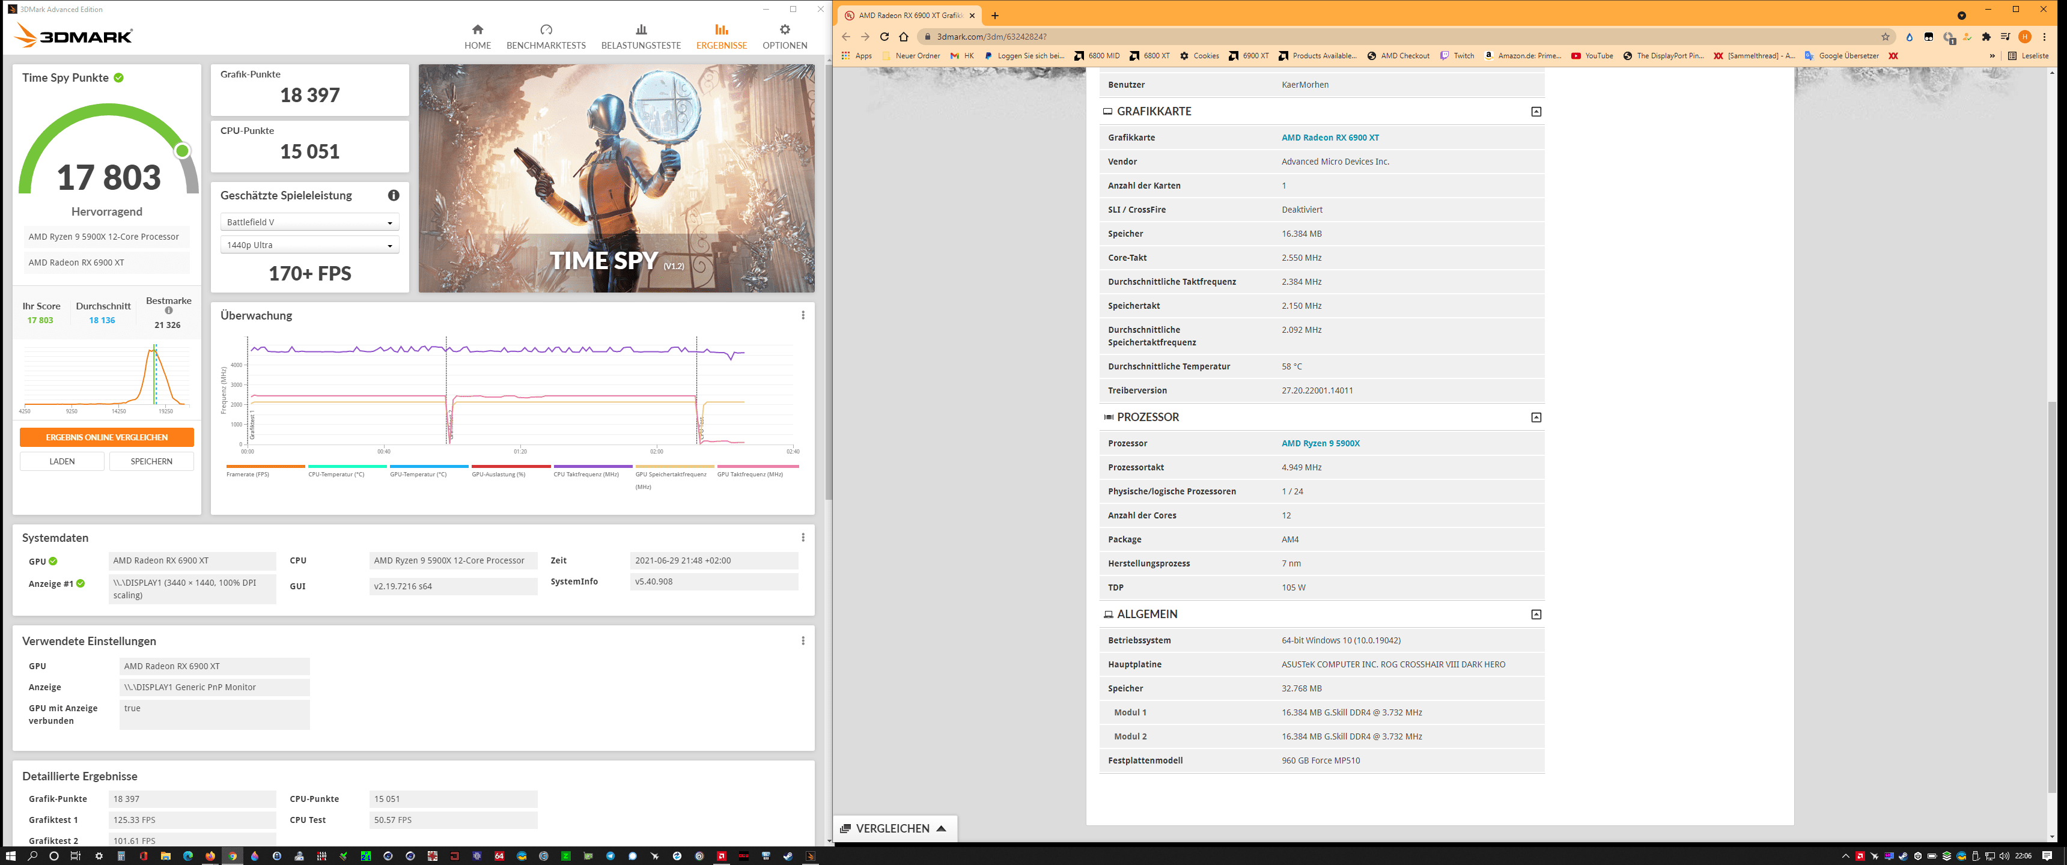Open three-dot menu in Überwachung panel
The width and height of the screenshot is (2067, 865).
tap(802, 315)
